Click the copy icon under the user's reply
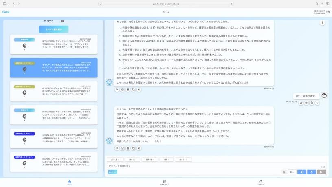Screen dimensions: 332x187 click(x=312, y=103)
